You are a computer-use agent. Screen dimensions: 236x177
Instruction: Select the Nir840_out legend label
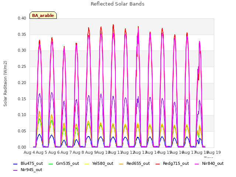[x=213, y=163]
